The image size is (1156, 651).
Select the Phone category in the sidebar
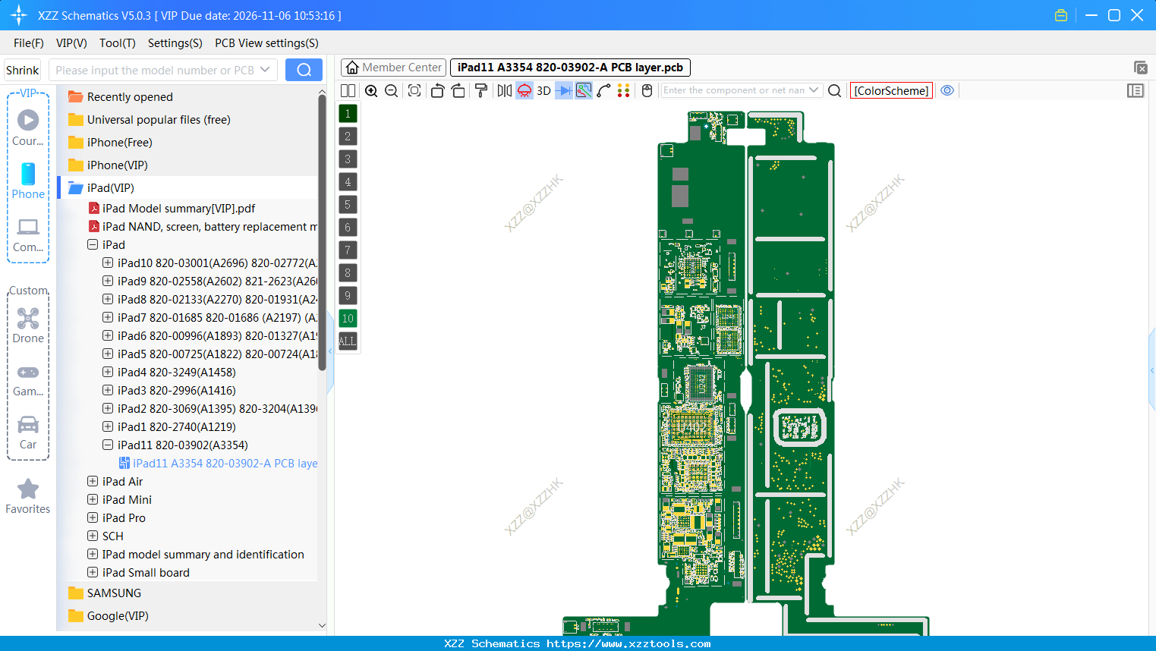point(28,181)
